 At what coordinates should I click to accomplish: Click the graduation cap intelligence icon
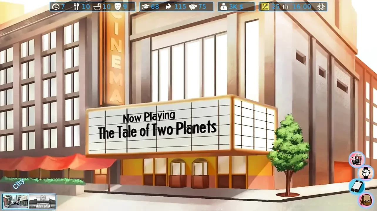click(x=146, y=7)
